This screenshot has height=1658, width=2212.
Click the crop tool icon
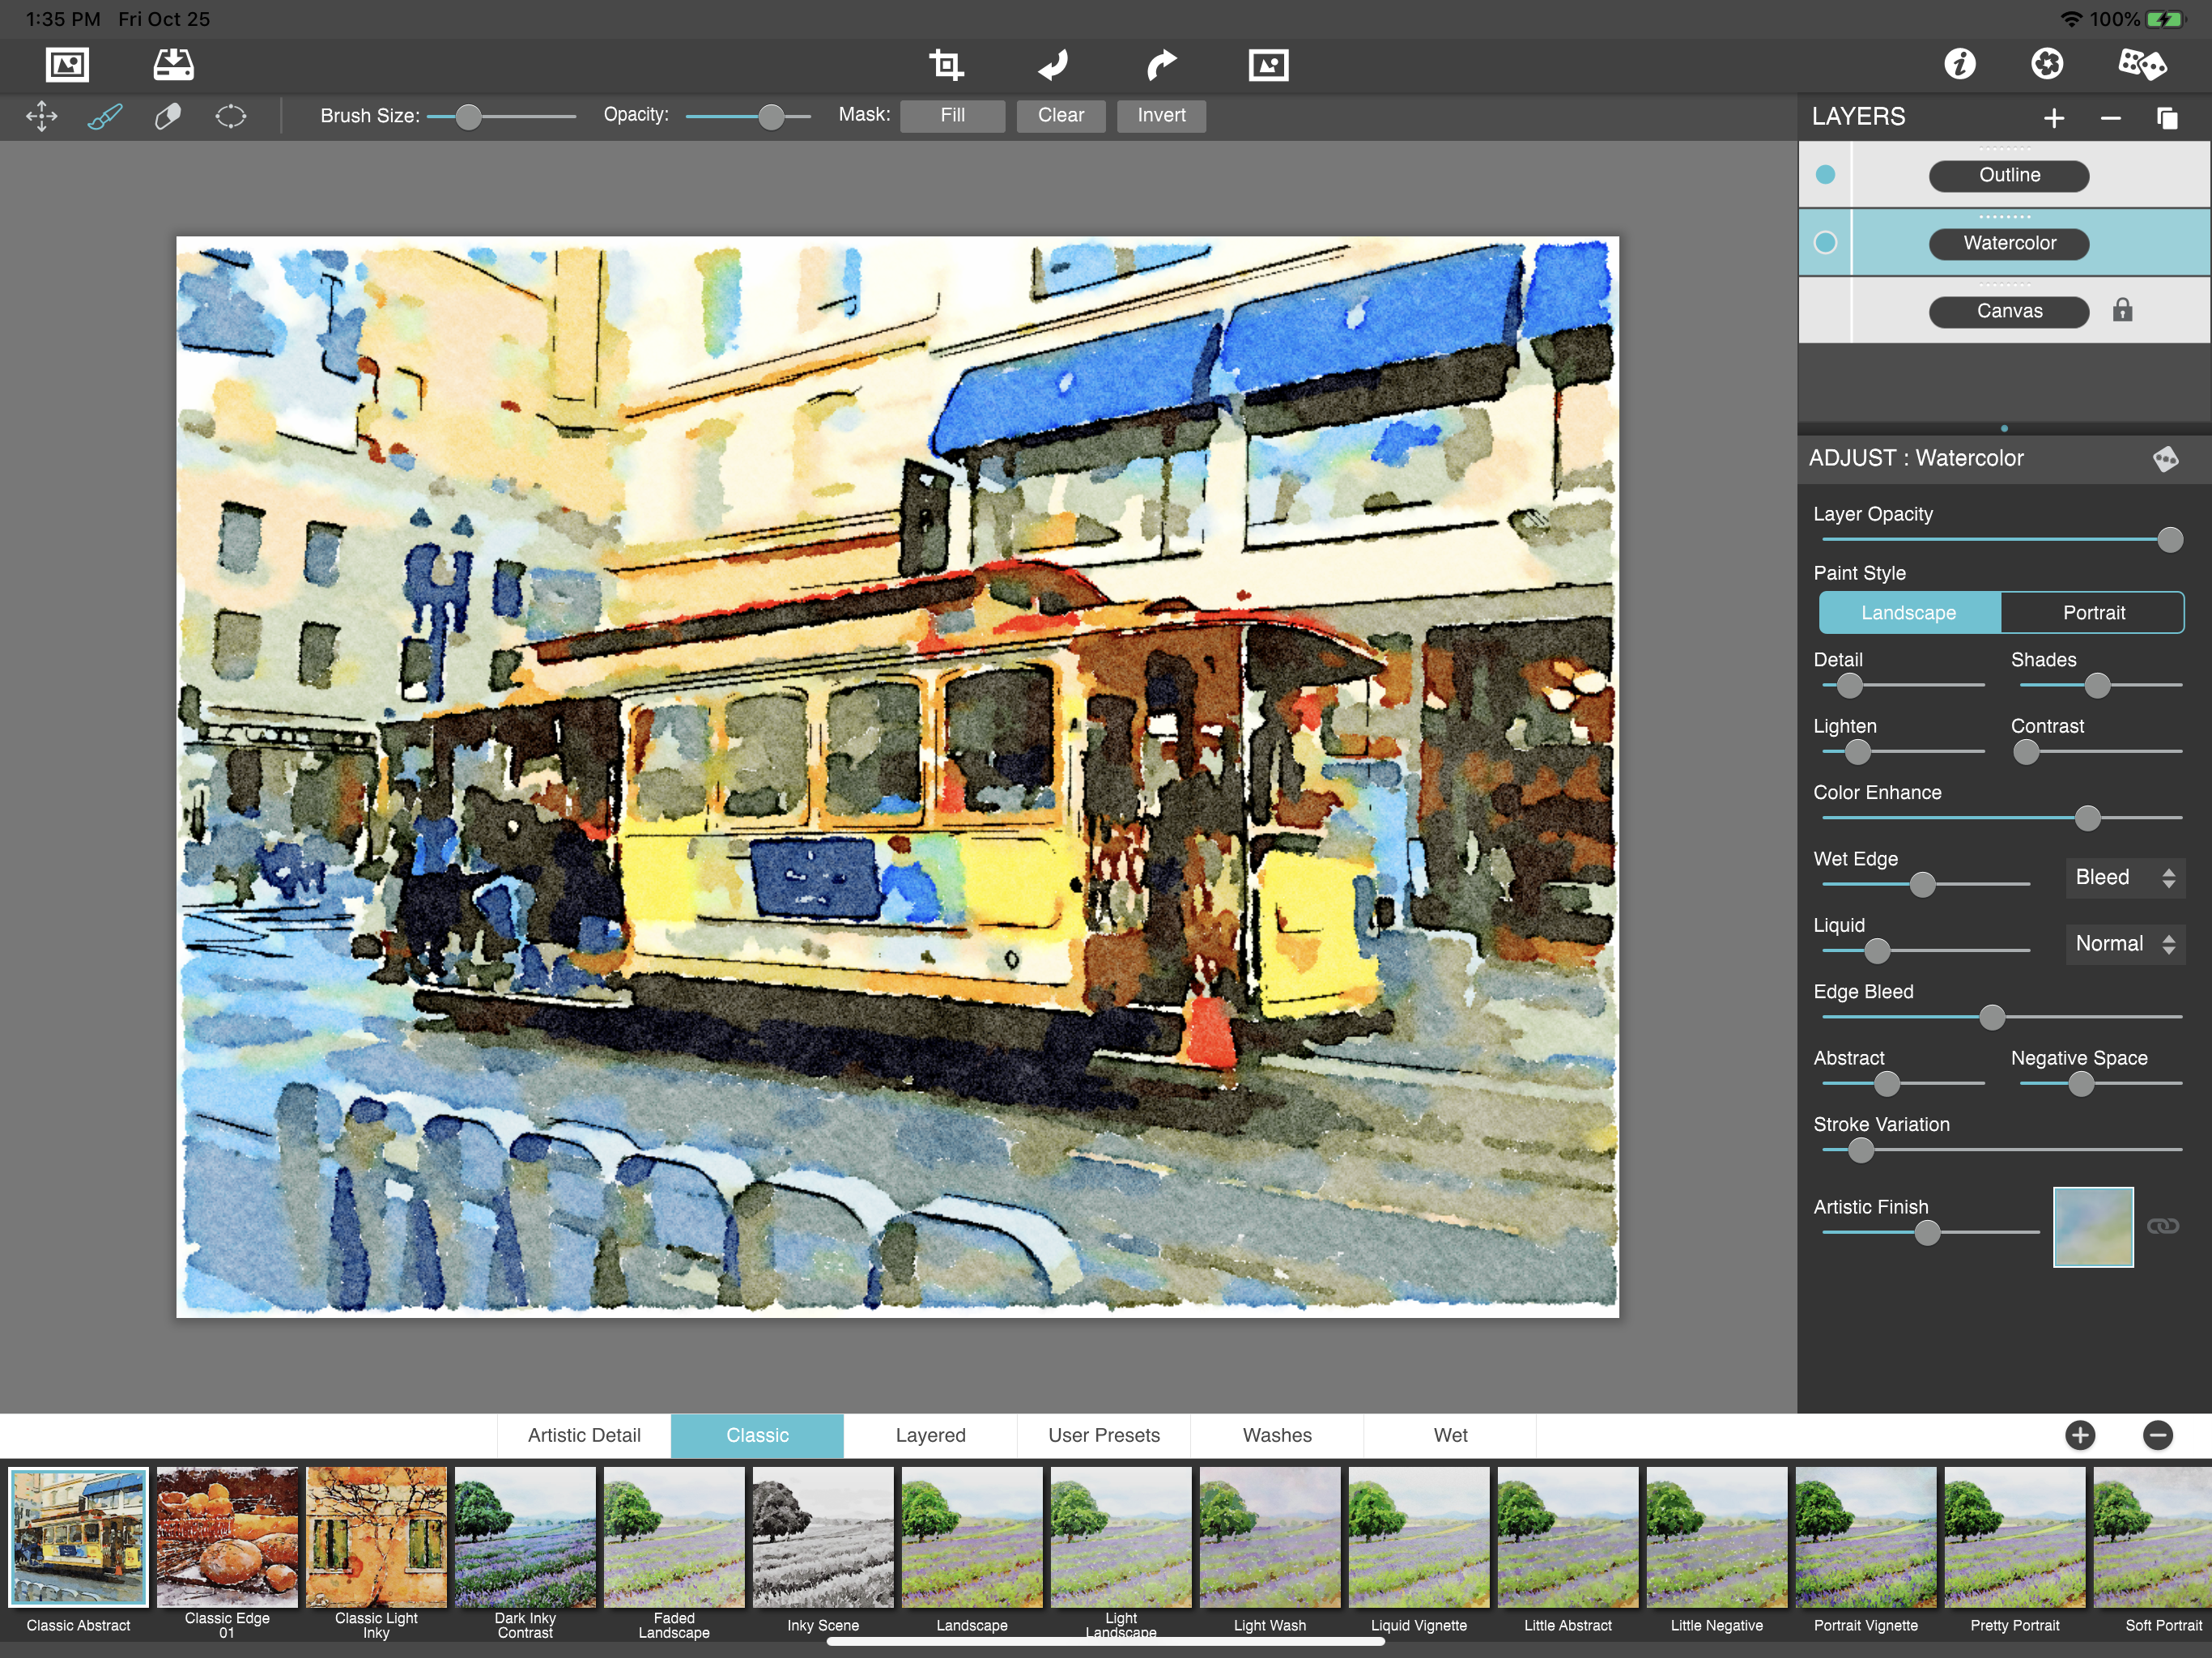pyautogui.click(x=945, y=65)
